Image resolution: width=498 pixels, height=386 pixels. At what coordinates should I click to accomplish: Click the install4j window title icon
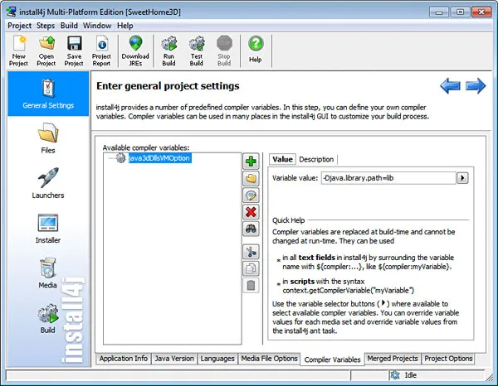tap(12, 12)
